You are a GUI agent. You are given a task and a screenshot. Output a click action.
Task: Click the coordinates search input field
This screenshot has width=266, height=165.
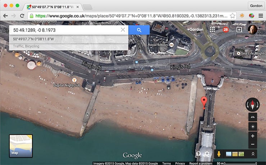65,30
